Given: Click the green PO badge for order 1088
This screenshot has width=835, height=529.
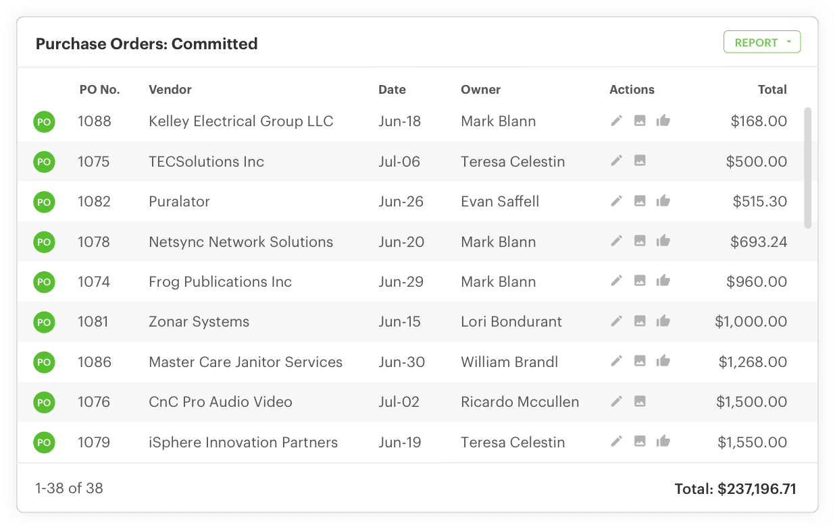Looking at the screenshot, I should click(x=44, y=121).
